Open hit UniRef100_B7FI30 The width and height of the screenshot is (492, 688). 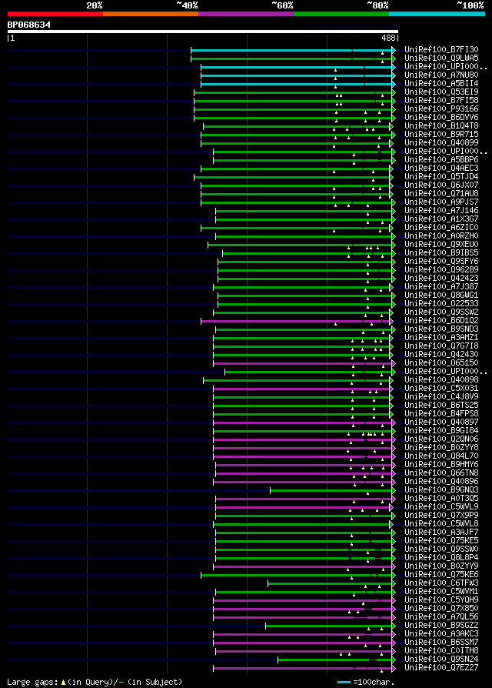coord(441,49)
